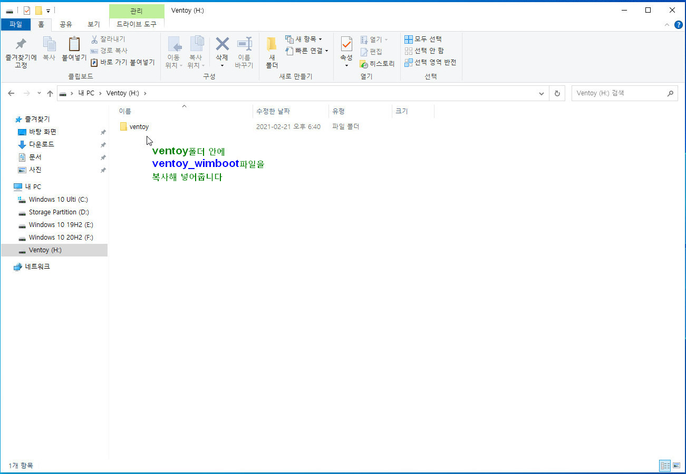The height and width of the screenshot is (474, 686).
Task: Click Paste shortcut (바로 가기 붙여넣기)
Action: 123,62
